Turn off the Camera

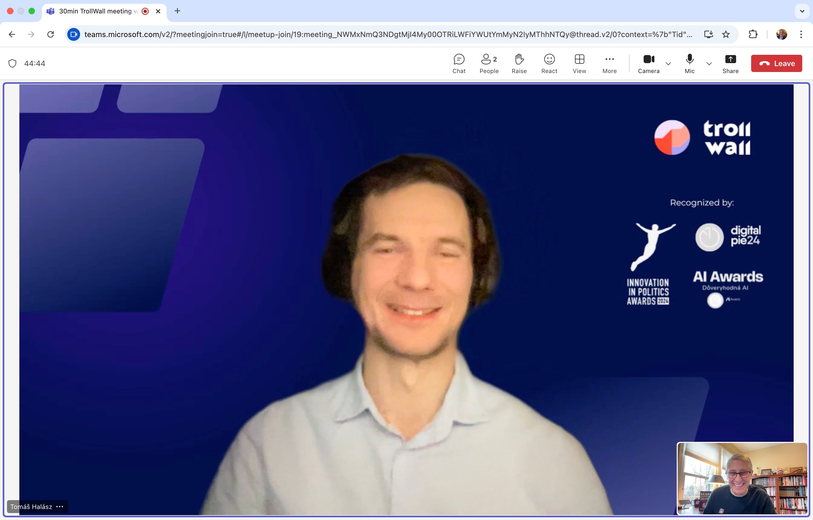[648, 63]
